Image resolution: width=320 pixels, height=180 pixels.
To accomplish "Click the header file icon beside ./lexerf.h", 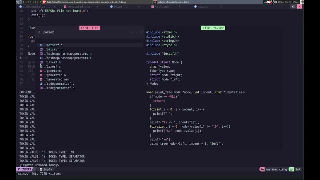I will (x=41, y=62).
